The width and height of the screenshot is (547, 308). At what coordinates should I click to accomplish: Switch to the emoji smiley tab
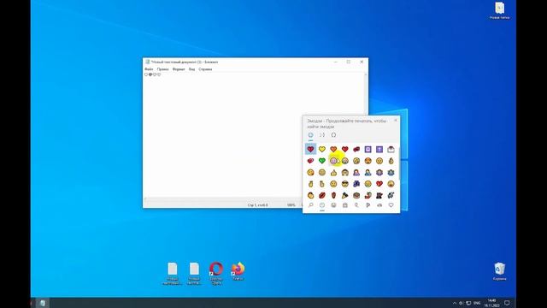pyautogui.click(x=310, y=135)
